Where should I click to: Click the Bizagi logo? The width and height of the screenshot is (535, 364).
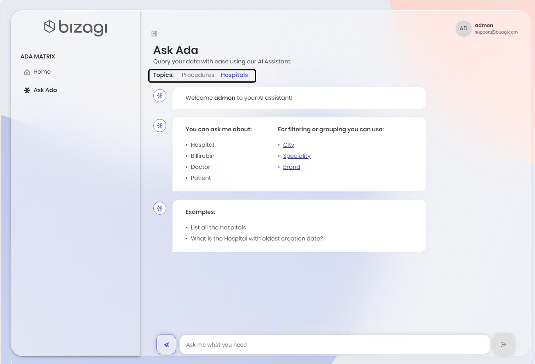(75, 27)
